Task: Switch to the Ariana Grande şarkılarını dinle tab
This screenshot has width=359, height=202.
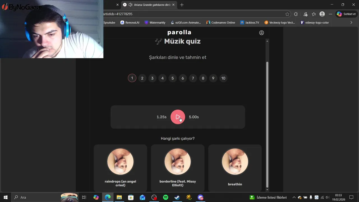Action: point(149,5)
